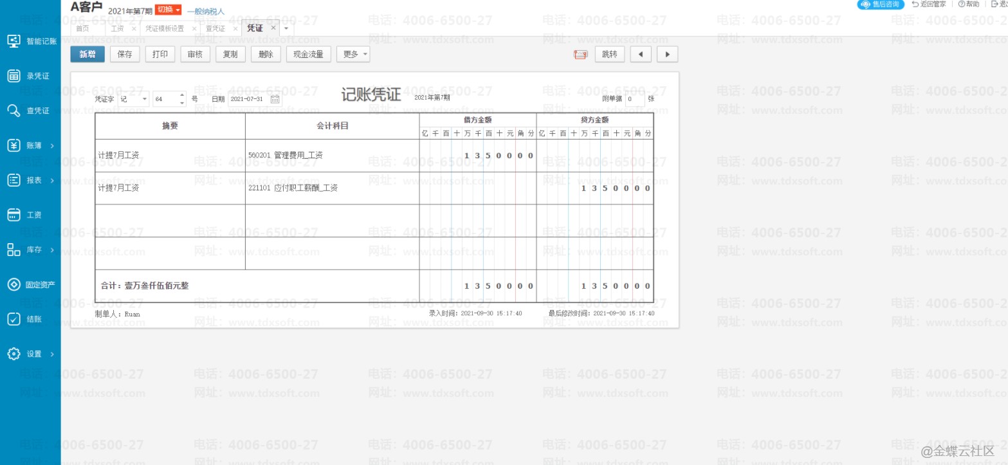Viewport: 1008px width, 465px height.
Task: Select the 凭证 tab
Action: pyautogui.click(x=255, y=28)
